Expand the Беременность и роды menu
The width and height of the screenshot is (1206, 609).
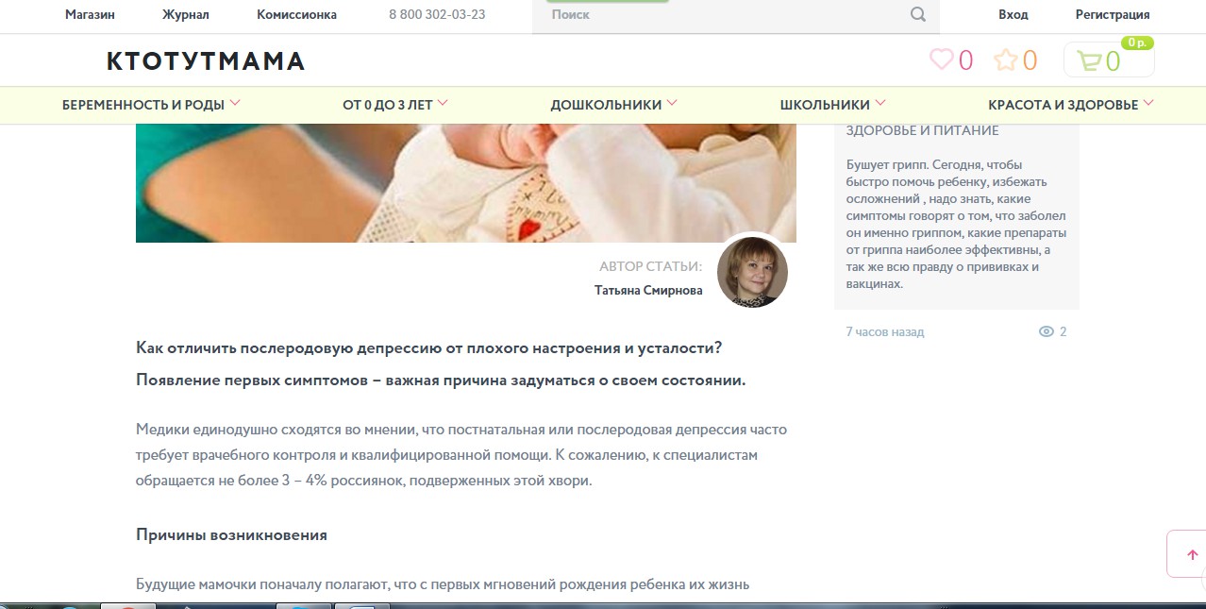[x=151, y=105]
